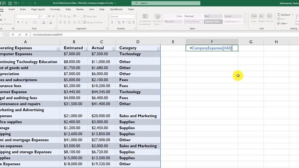This screenshot has height=168, width=299.
Task: Cancel the formula entry with X
Action: pyautogui.click(x=13, y=35)
